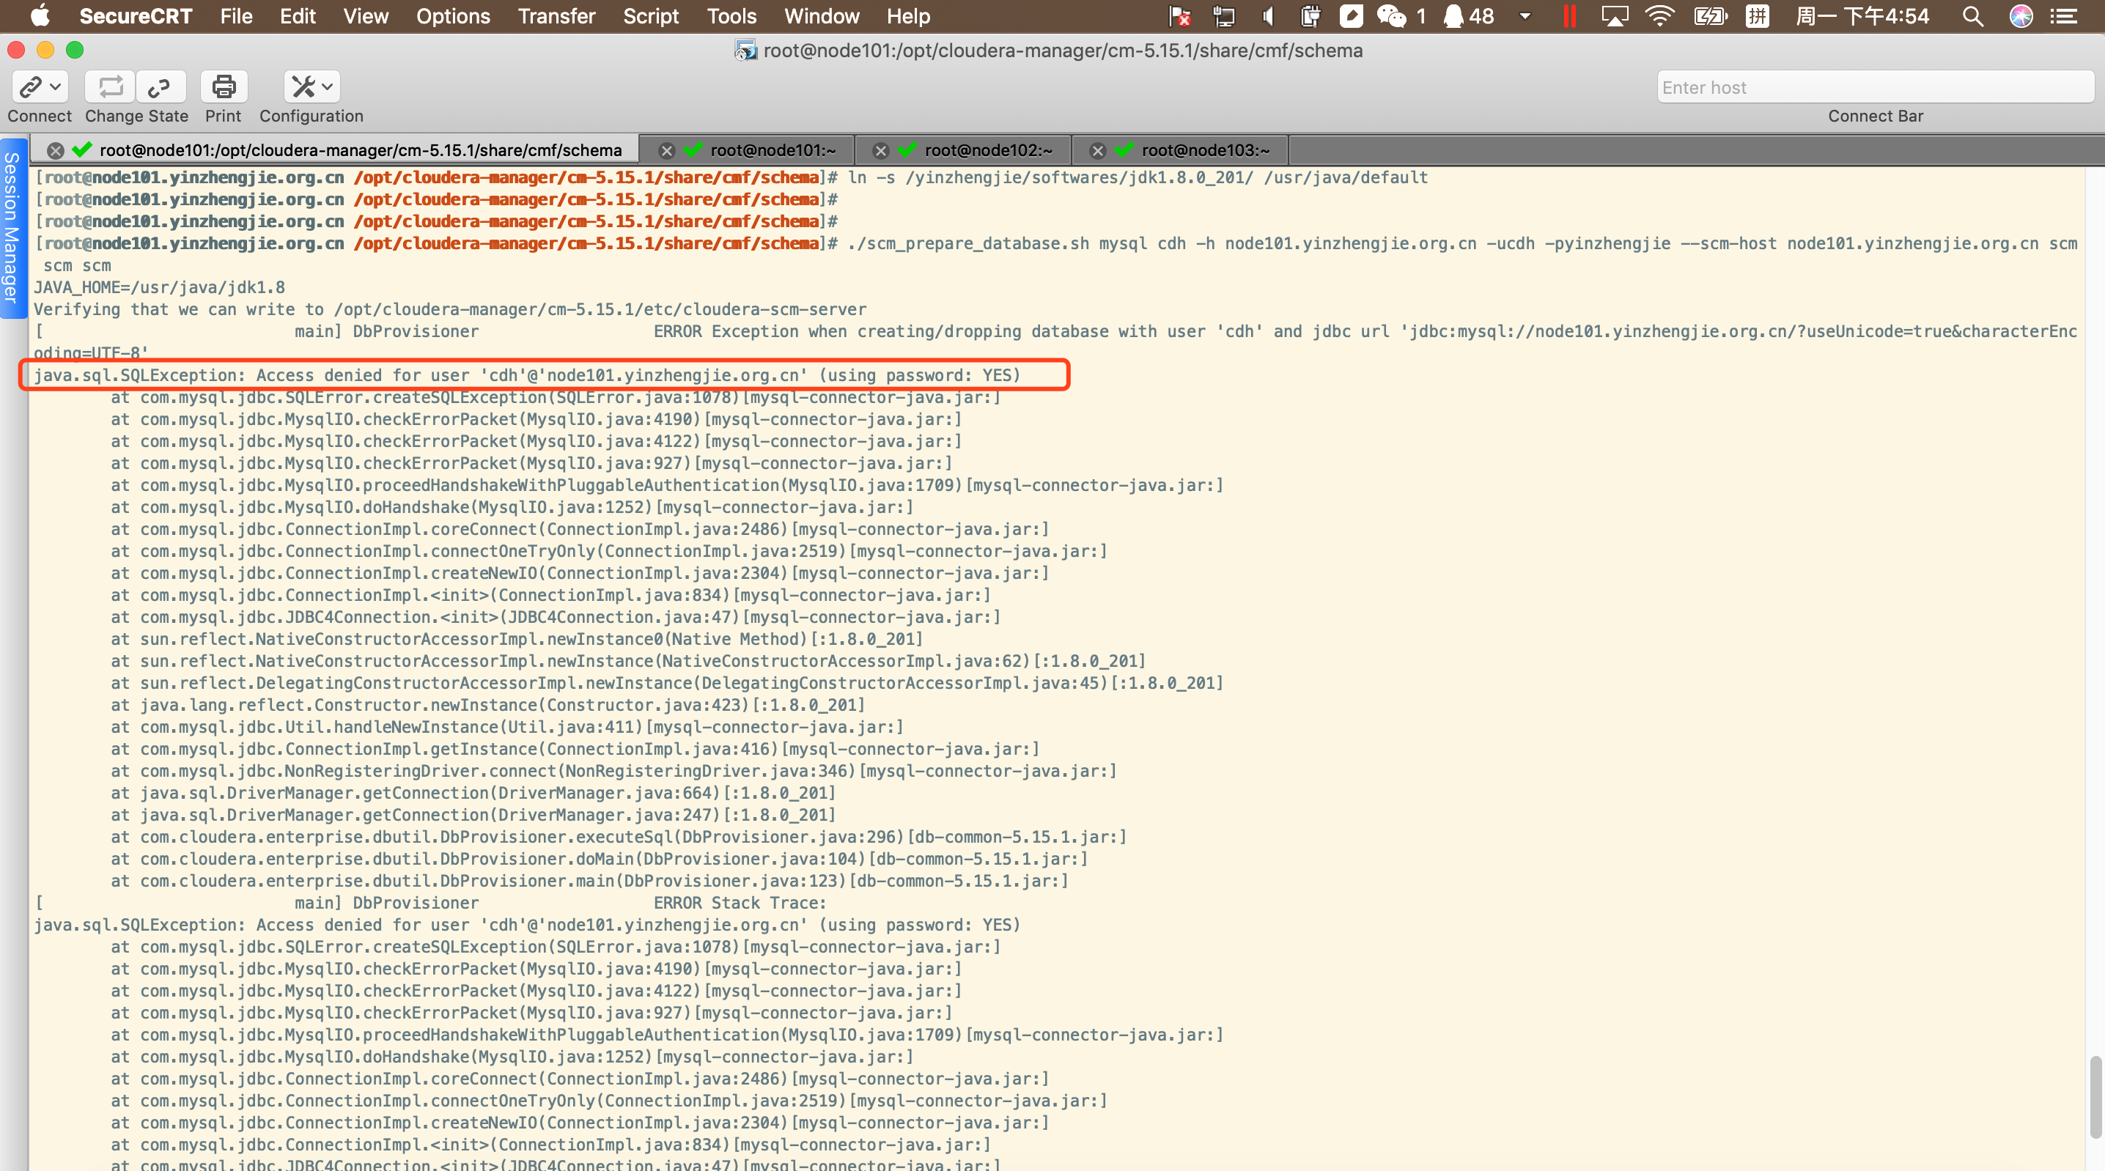Click the window title proxy icon
This screenshot has width=2105, height=1171.
click(745, 51)
